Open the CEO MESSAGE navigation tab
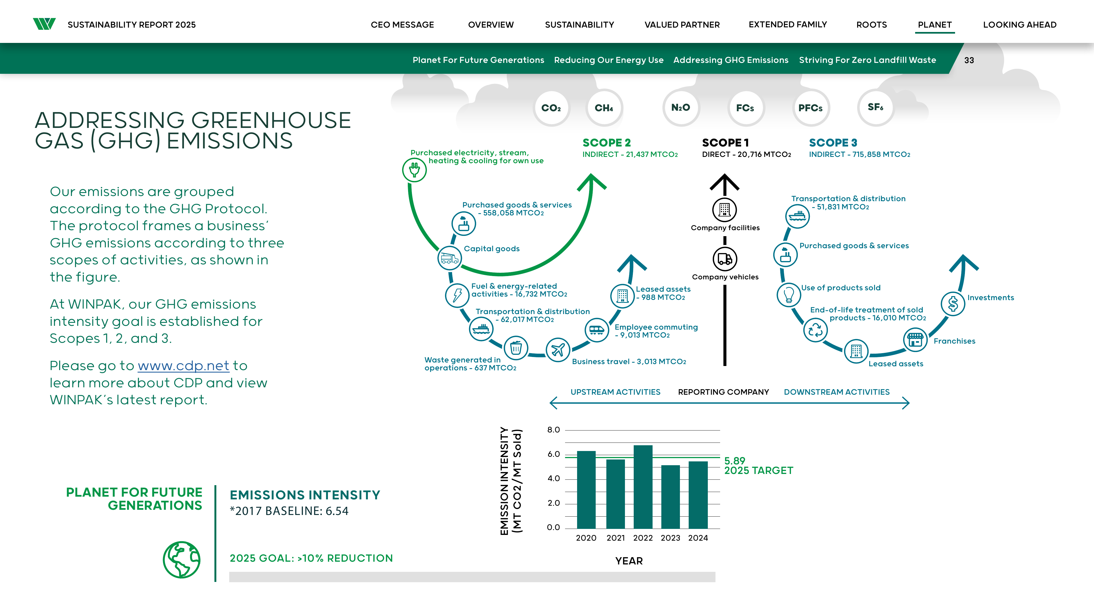The width and height of the screenshot is (1094, 615). 402,25
